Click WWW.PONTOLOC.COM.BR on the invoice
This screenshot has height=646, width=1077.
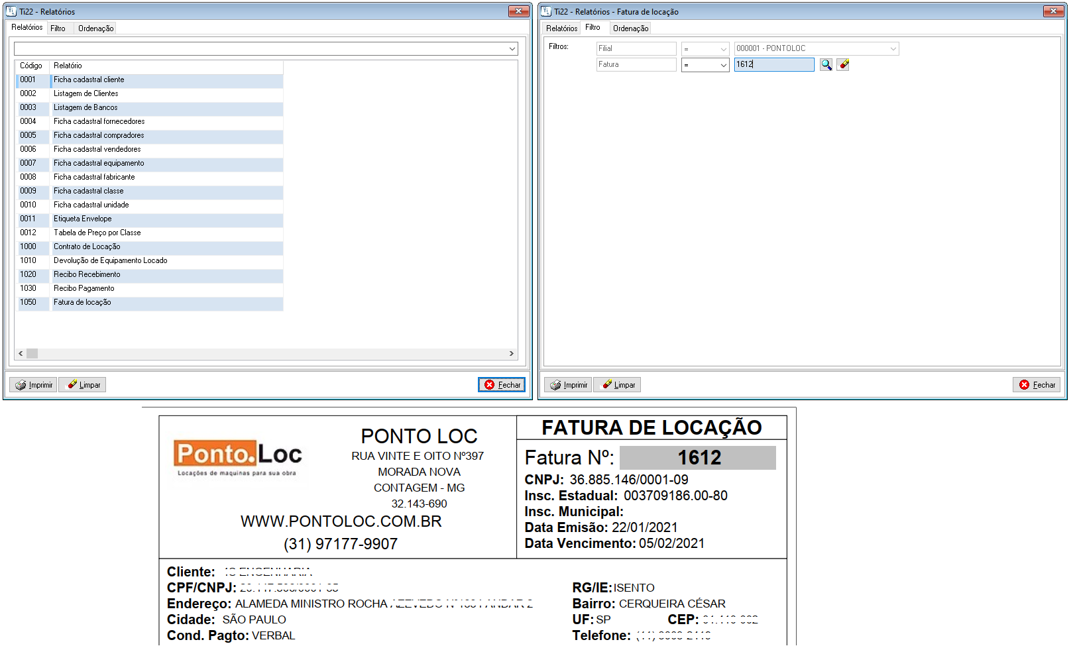coord(341,521)
